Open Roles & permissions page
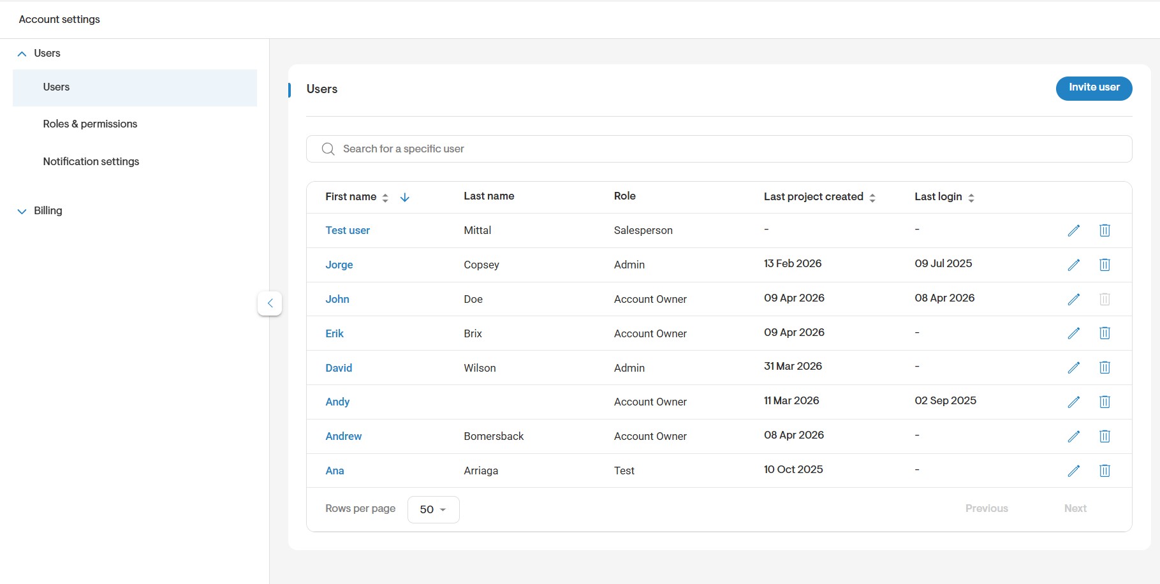 coord(90,124)
